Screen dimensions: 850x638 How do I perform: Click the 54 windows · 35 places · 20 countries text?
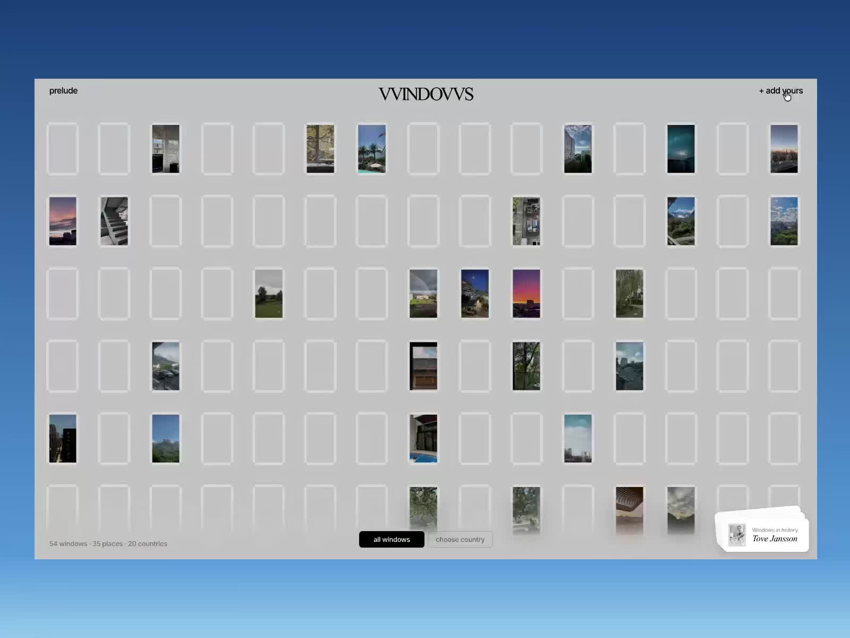point(108,544)
